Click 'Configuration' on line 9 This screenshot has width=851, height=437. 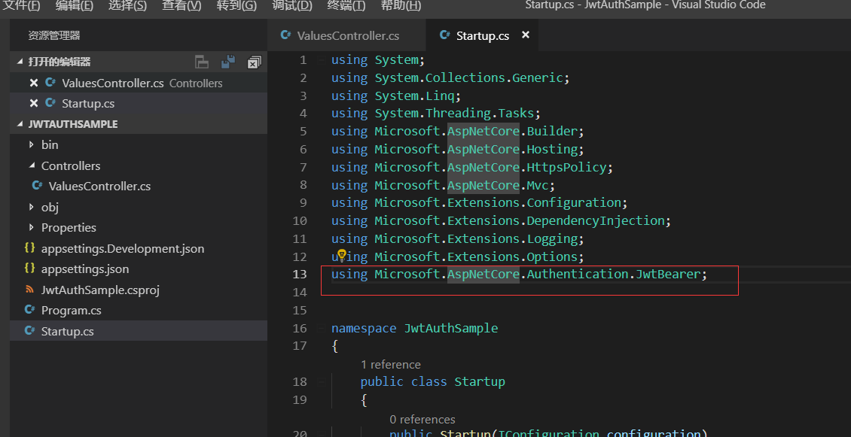pyautogui.click(x=574, y=203)
